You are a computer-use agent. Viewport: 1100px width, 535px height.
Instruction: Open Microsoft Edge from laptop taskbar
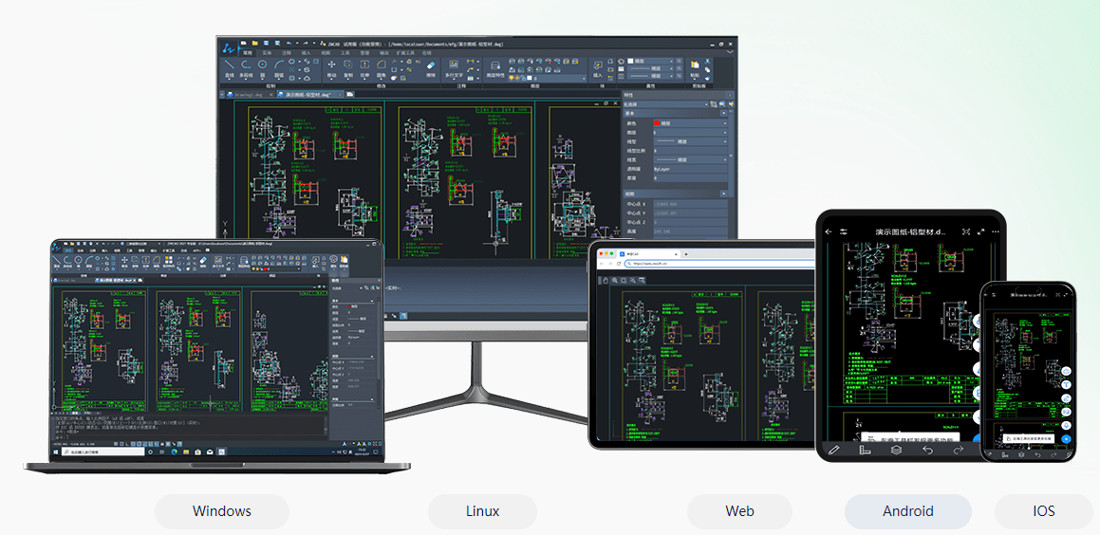tap(174, 452)
